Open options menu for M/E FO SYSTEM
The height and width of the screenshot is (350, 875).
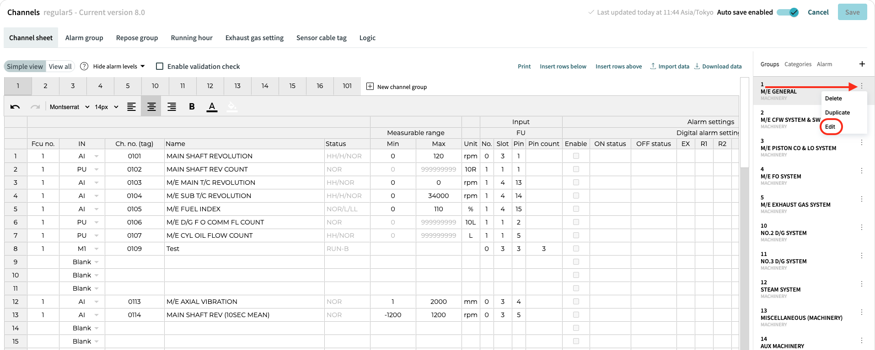[861, 171]
